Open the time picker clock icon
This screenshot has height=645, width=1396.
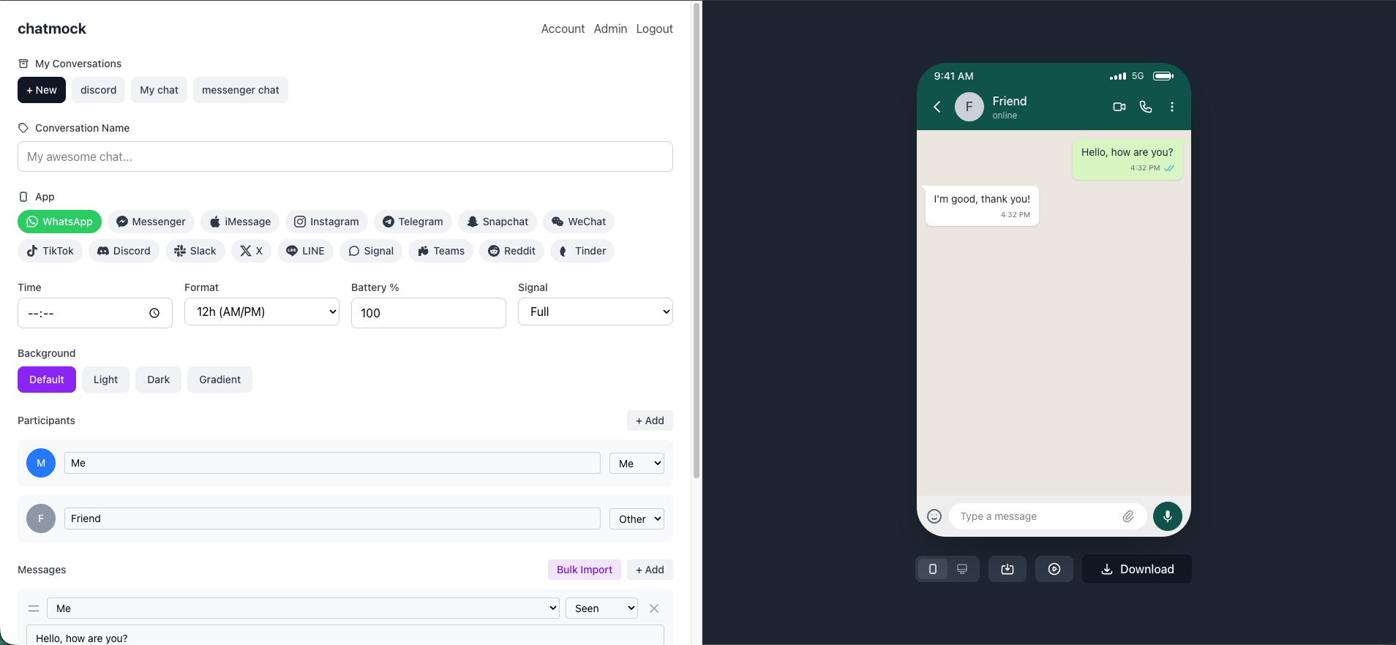[154, 313]
